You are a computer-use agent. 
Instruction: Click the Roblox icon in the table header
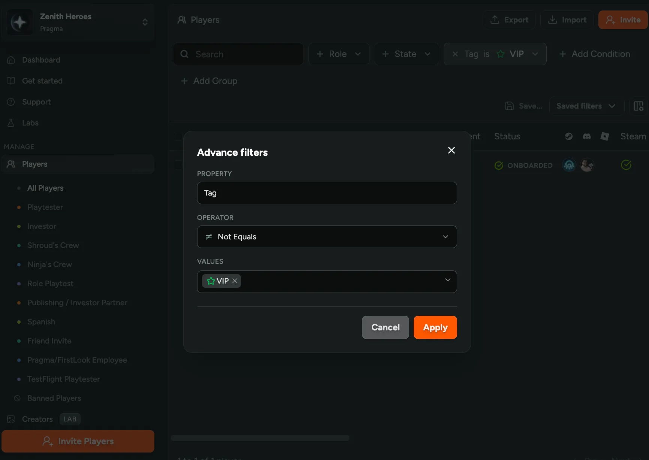coord(605,136)
